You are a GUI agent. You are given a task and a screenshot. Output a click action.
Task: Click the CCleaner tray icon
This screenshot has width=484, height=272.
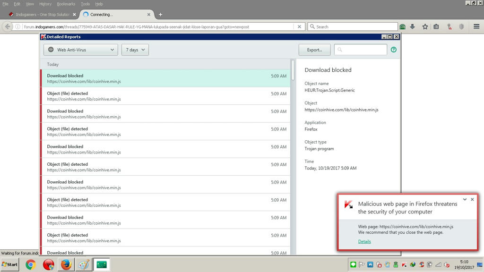421,264
